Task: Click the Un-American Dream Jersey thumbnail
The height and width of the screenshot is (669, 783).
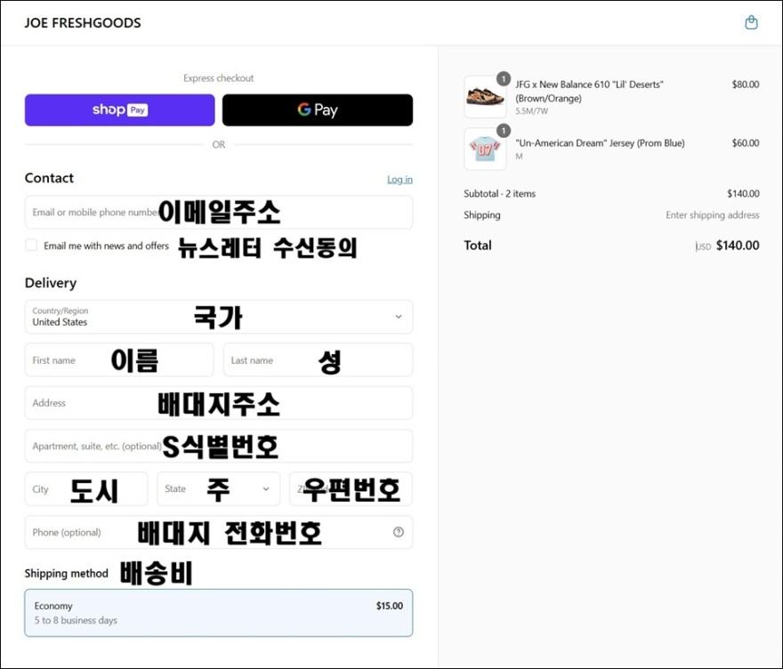Action: [x=485, y=149]
